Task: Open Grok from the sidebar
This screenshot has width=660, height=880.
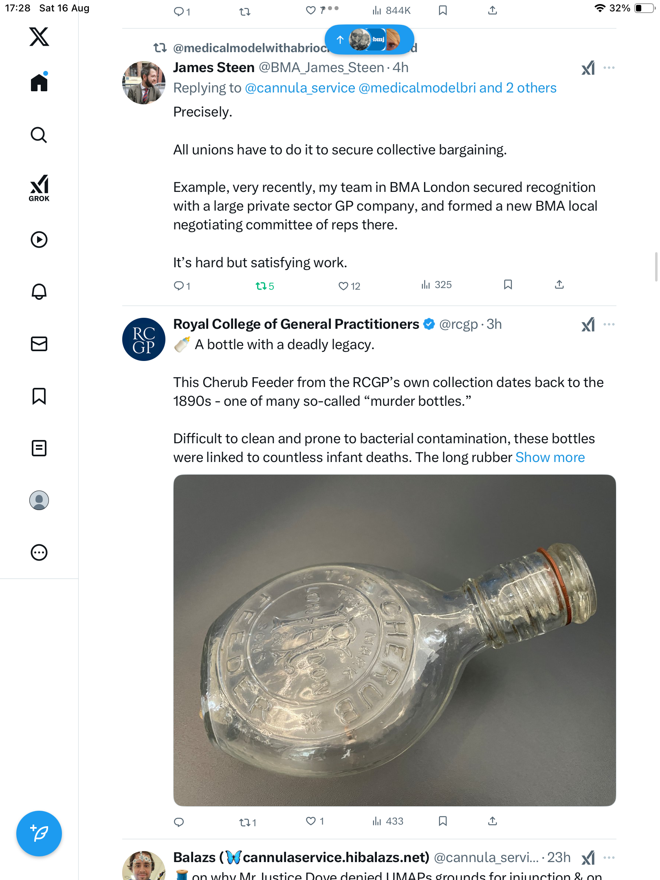Action: coord(39,188)
